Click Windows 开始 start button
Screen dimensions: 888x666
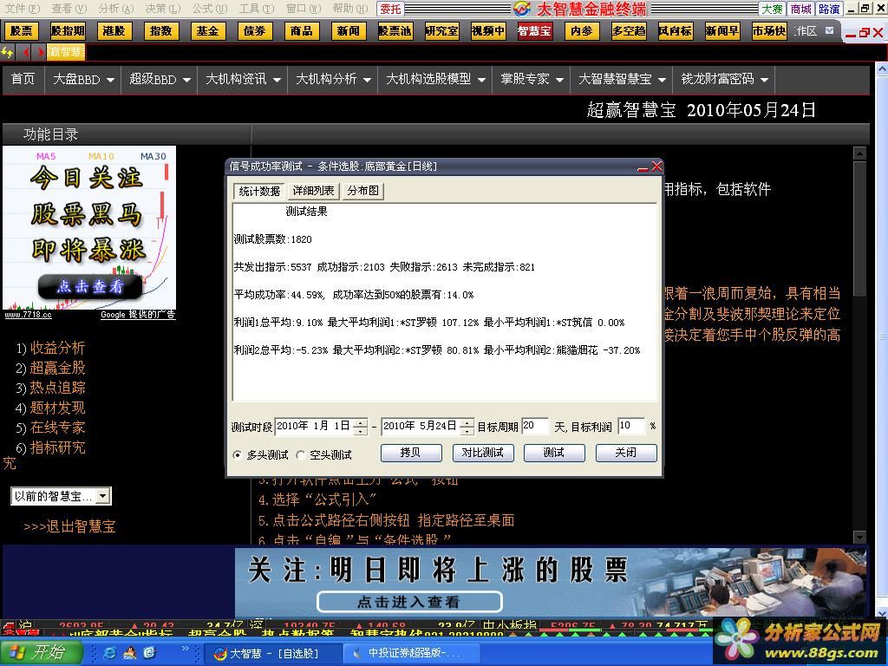pyautogui.click(x=40, y=652)
